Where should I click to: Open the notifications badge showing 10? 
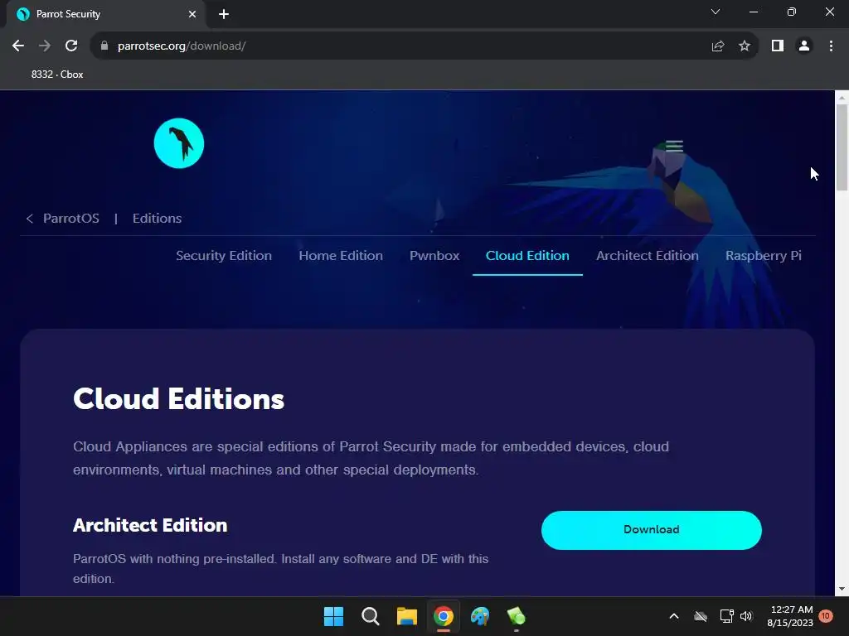click(826, 616)
